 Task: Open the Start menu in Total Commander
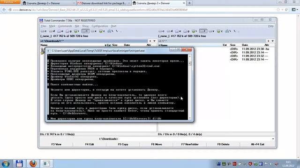coord(113,26)
